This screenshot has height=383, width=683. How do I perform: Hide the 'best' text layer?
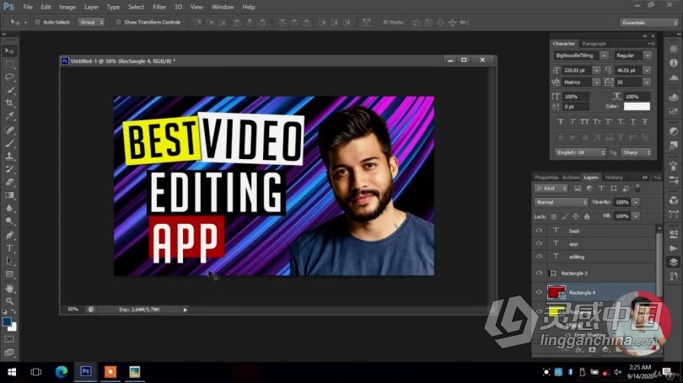[x=539, y=231]
